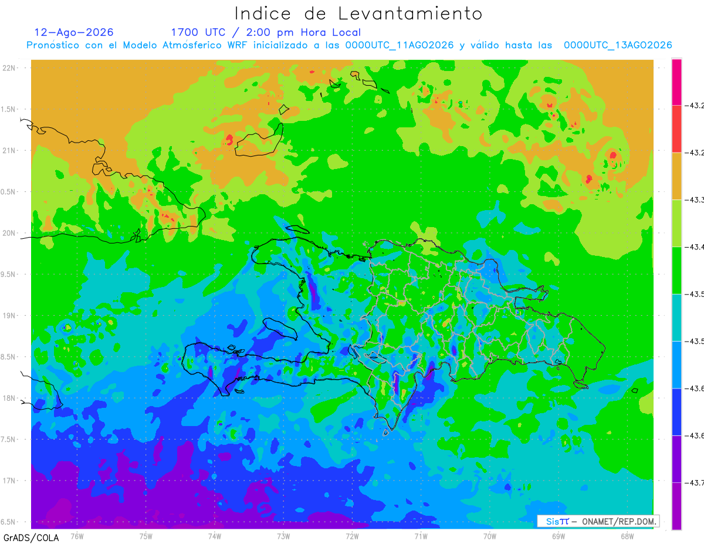Click the initialization time '0000UTC_11AGO2026'
The width and height of the screenshot is (704, 544).
400,45
